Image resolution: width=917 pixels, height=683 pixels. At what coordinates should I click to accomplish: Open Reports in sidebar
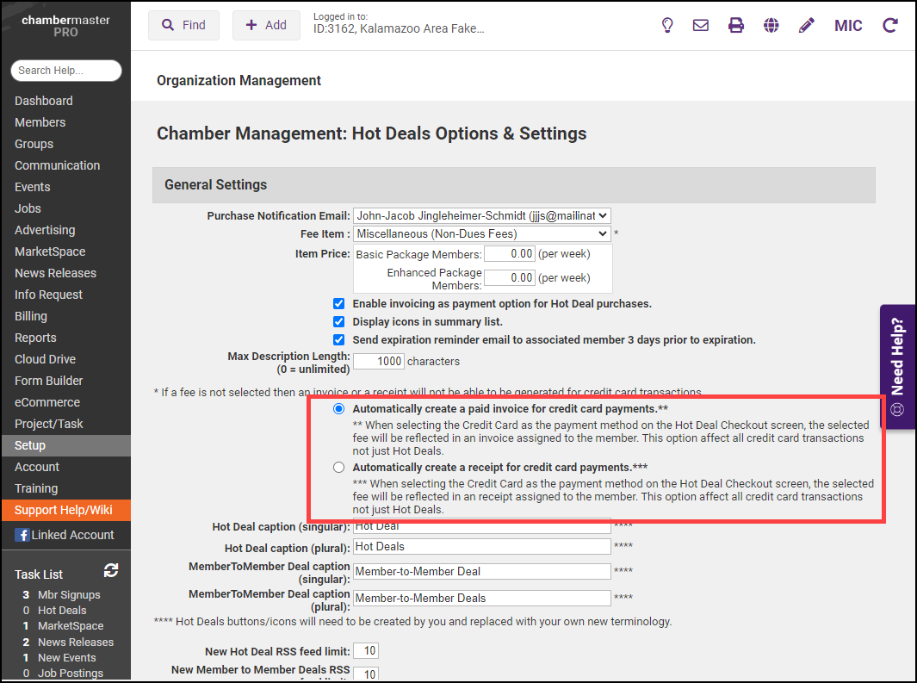[x=35, y=338]
